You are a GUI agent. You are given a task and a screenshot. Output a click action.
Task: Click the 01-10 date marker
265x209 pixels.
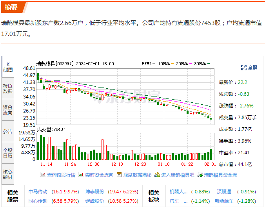point(163,164)
